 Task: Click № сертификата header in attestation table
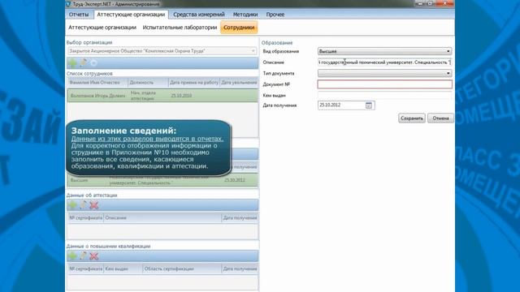[86, 218]
